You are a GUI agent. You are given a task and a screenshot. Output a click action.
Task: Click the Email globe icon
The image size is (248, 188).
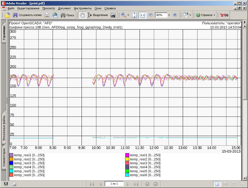pyautogui.click(x=55, y=15)
